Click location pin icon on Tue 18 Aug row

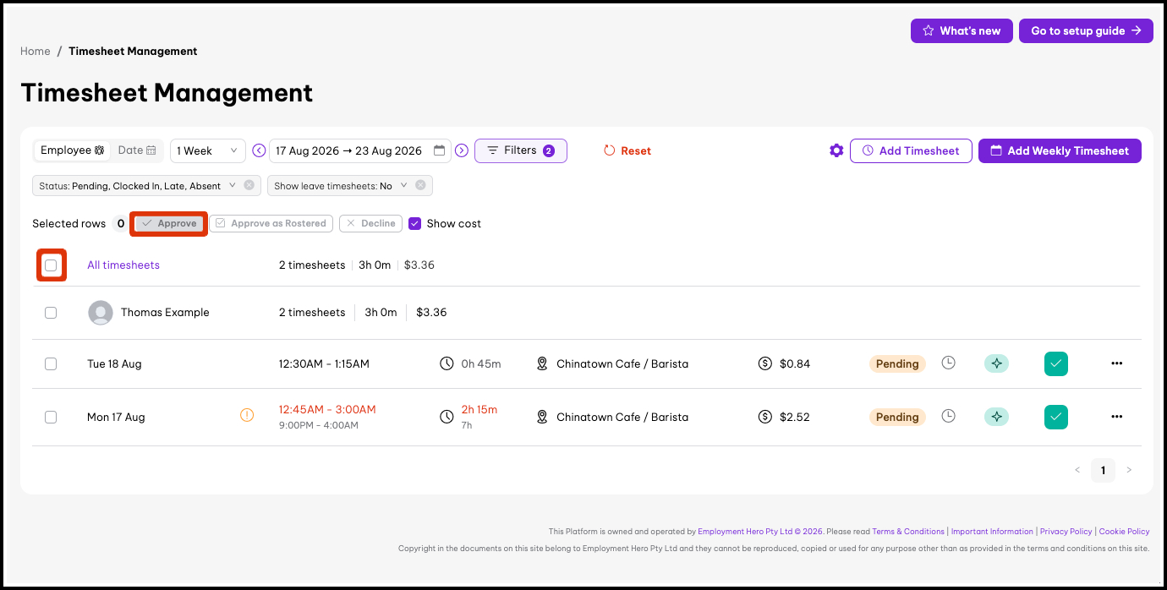(x=543, y=363)
